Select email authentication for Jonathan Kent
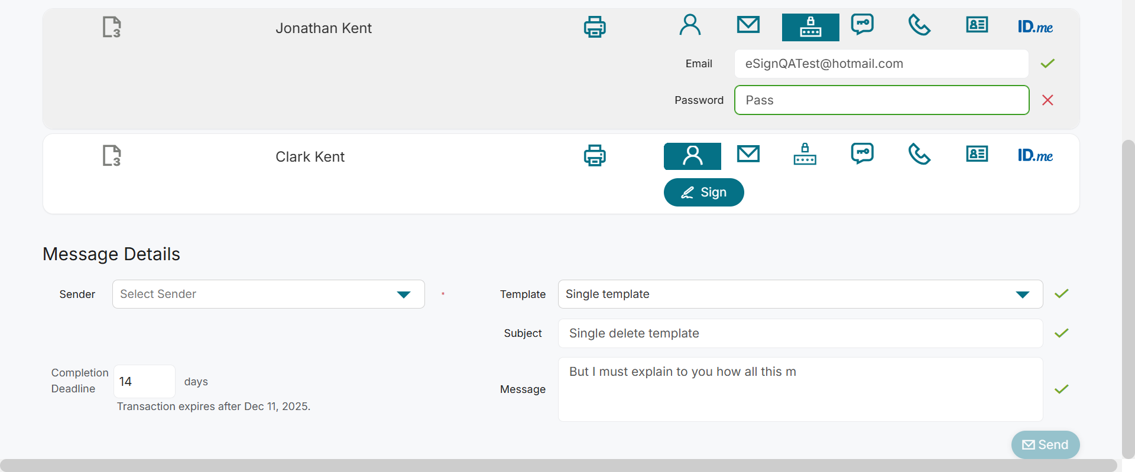 pyautogui.click(x=748, y=25)
